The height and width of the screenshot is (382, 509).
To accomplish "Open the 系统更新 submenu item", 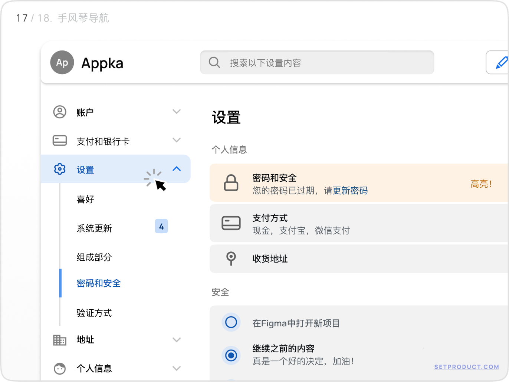I will 94,228.
